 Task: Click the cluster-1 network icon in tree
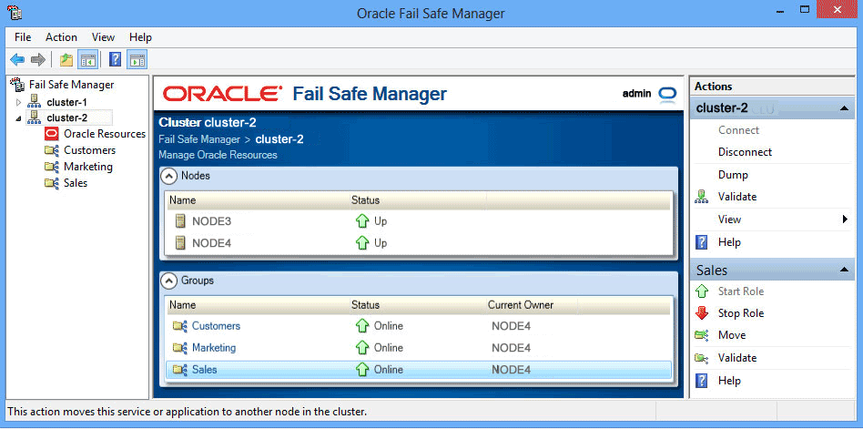[34, 101]
